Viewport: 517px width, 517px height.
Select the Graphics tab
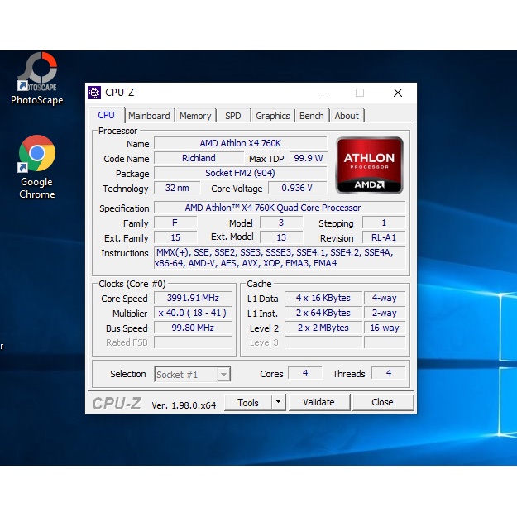tap(272, 116)
